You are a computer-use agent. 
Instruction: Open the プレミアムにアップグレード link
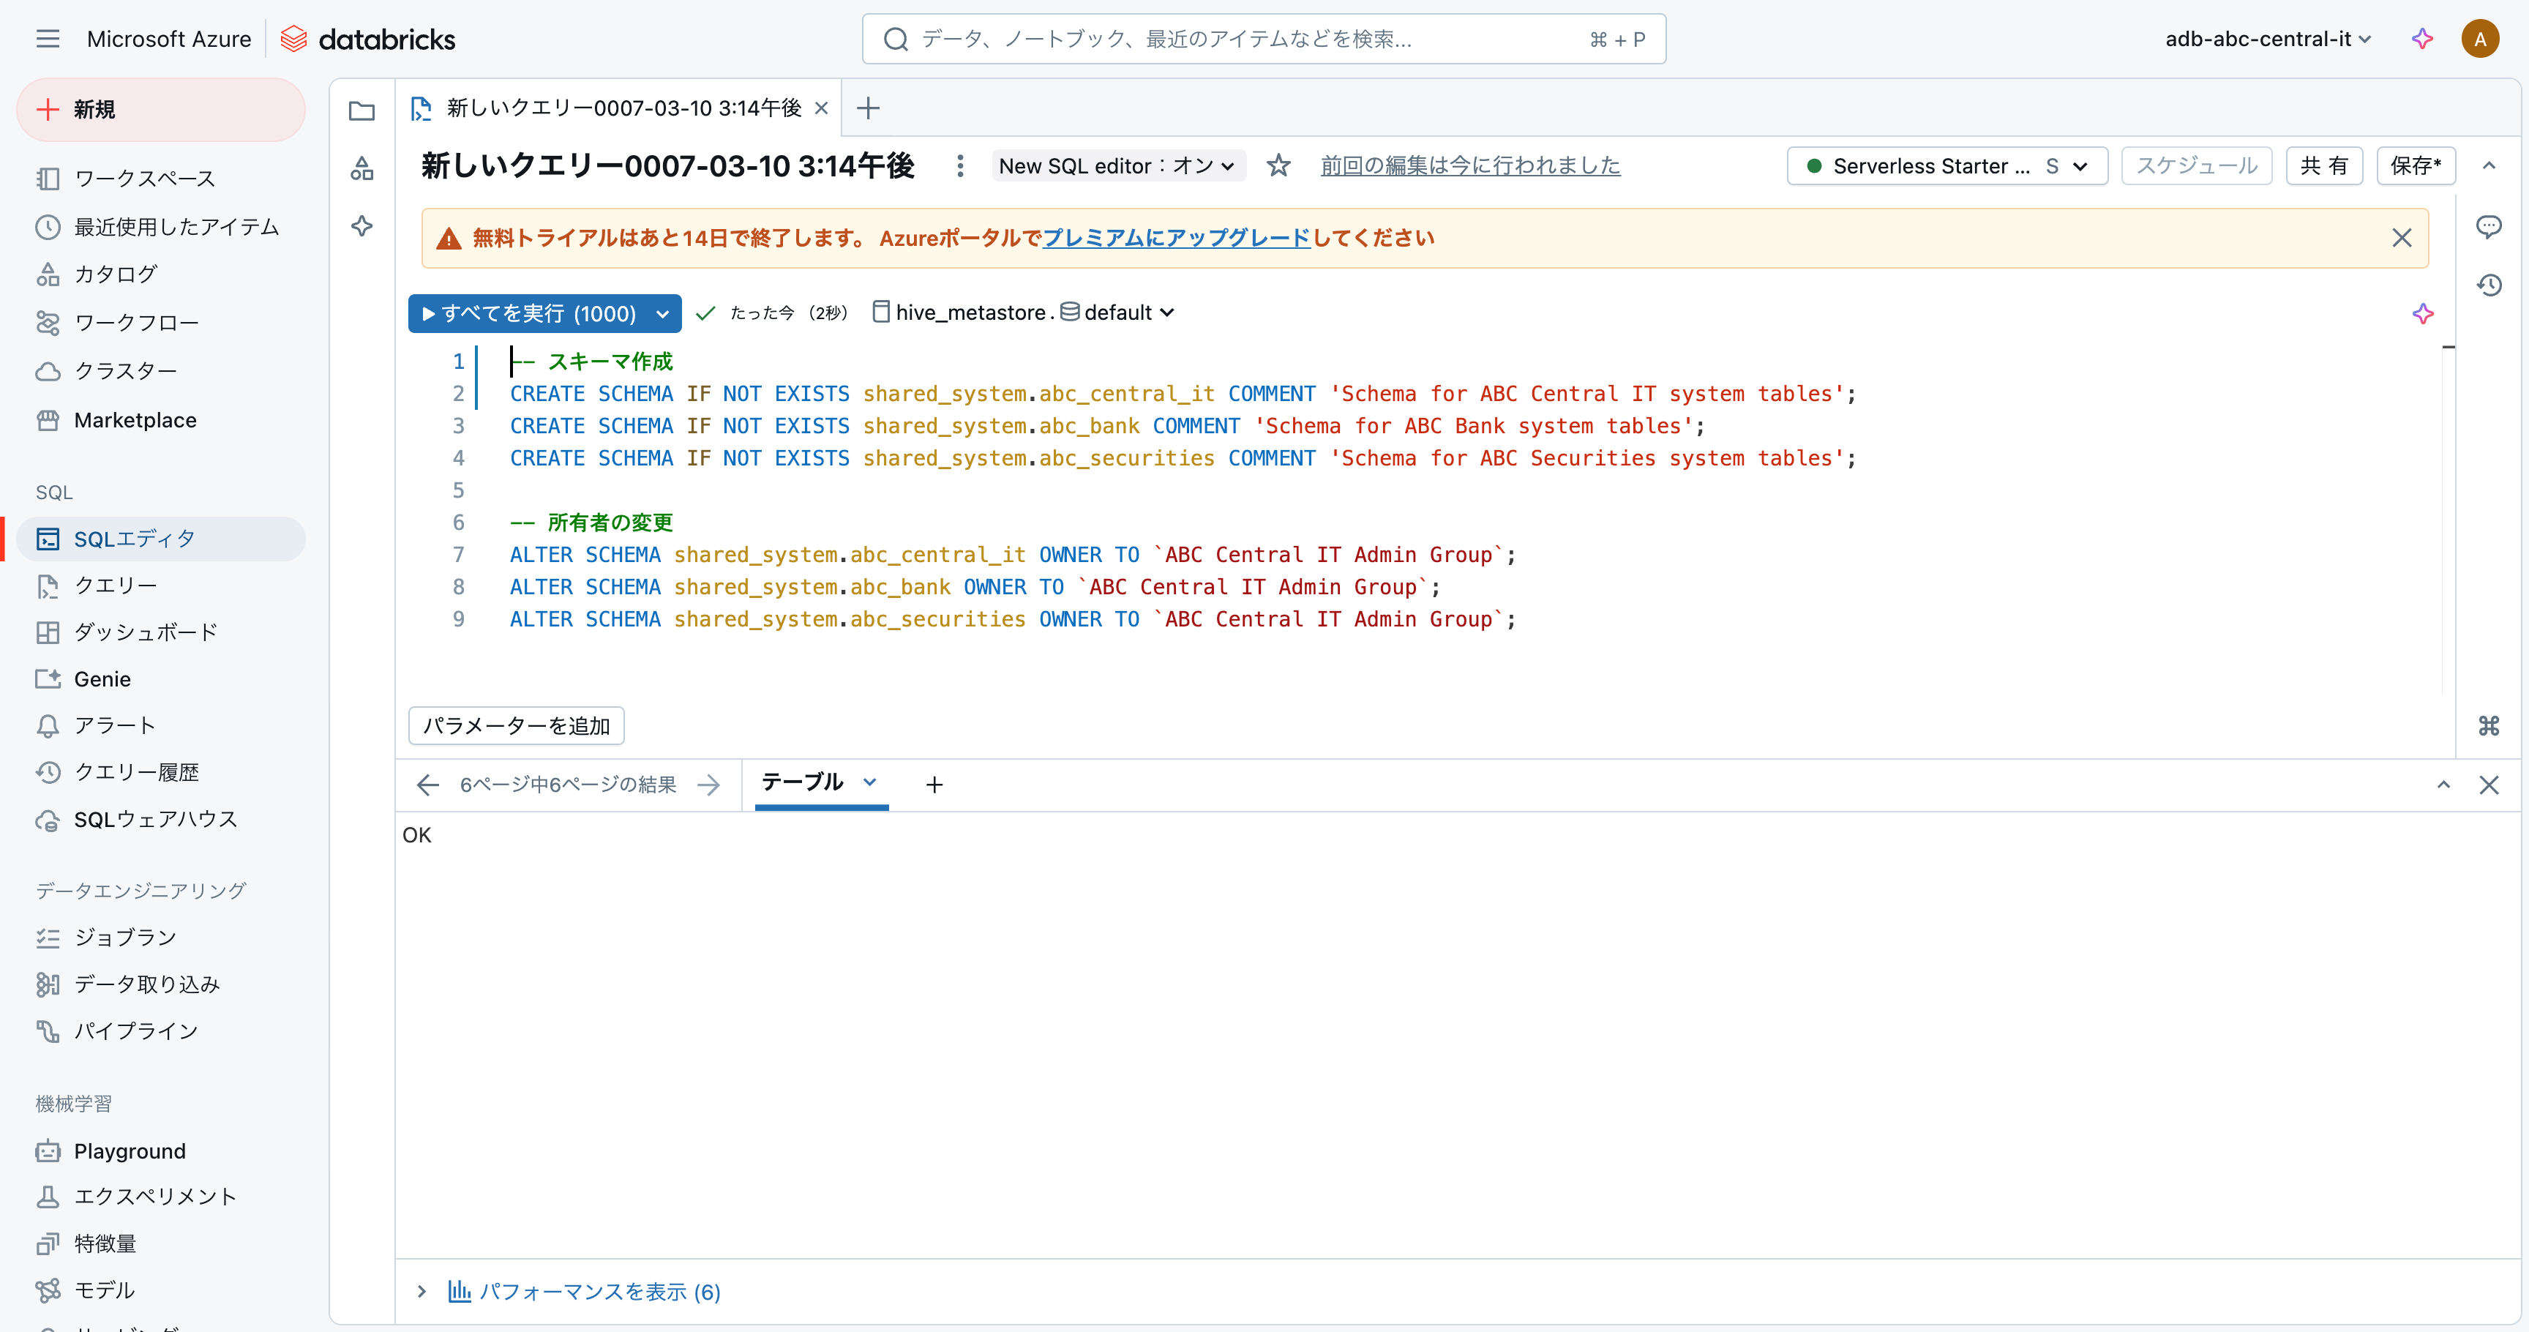(x=1175, y=238)
